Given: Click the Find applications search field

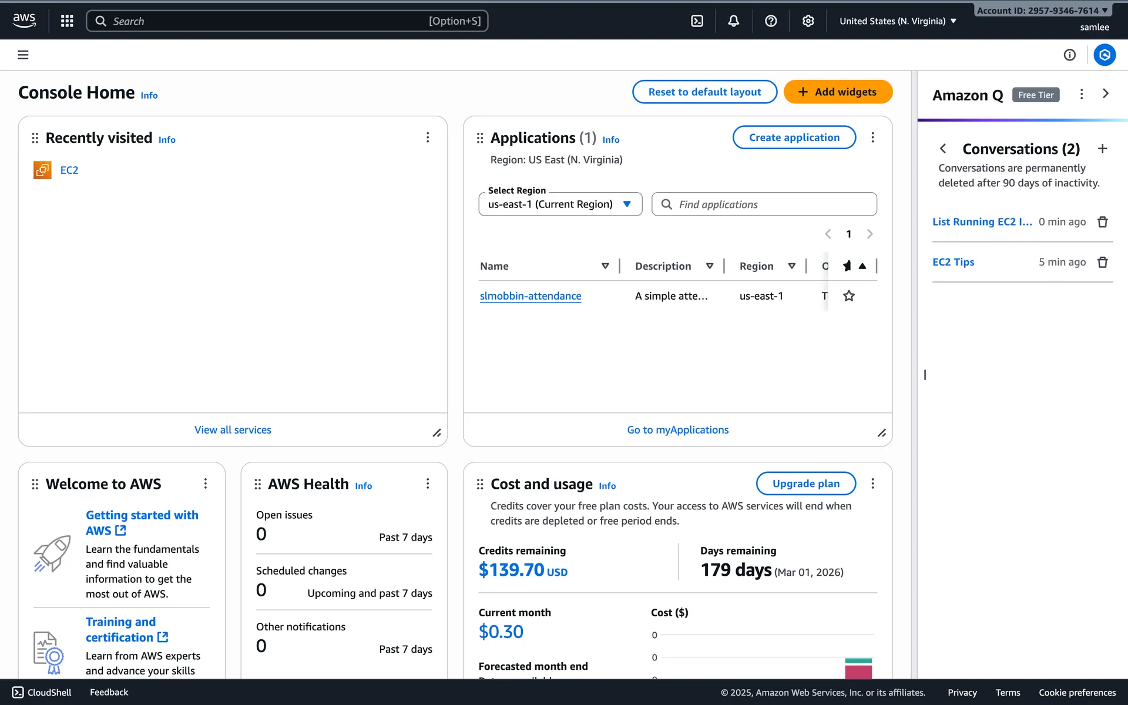Looking at the screenshot, I should tap(764, 204).
